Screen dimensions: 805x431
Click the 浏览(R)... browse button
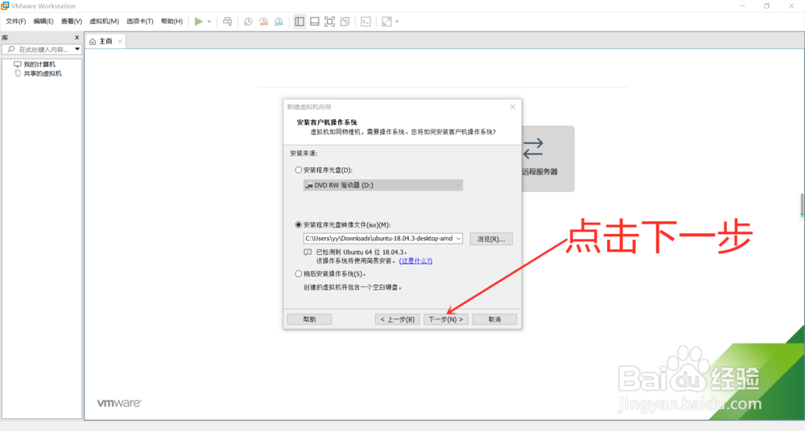coord(491,239)
